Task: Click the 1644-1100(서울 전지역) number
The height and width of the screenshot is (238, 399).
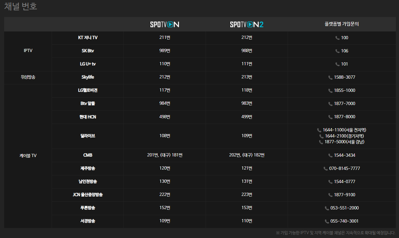Action: [344, 130]
